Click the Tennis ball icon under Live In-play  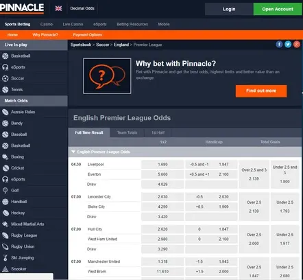tap(5, 90)
